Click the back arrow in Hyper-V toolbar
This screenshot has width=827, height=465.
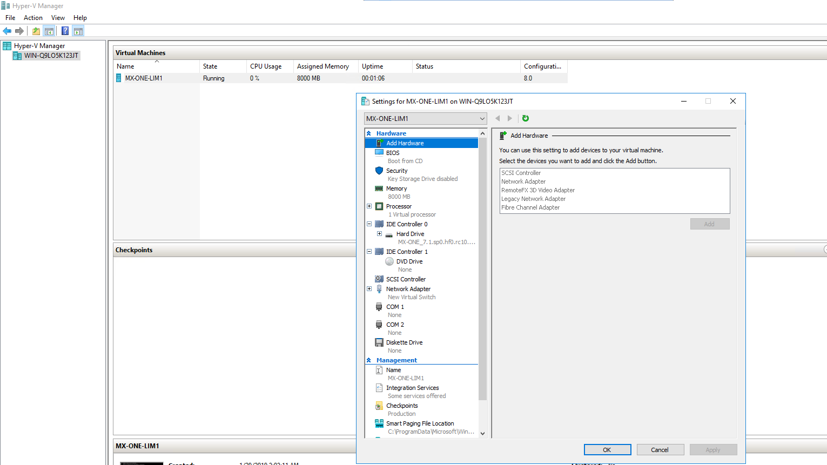pos(7,31)
